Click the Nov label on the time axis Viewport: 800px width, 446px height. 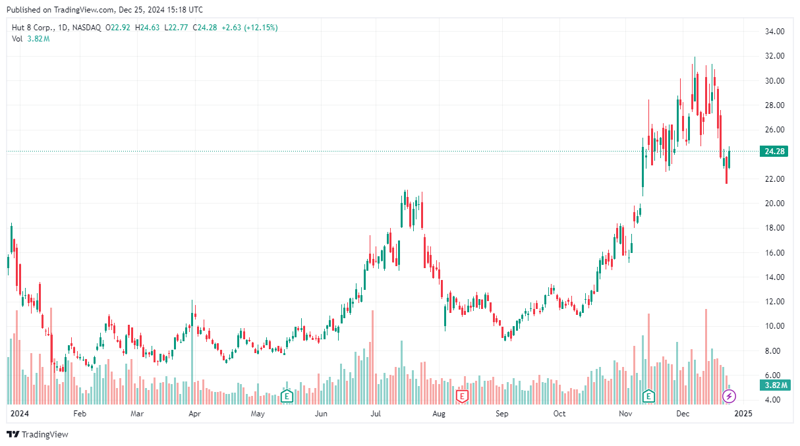(625, 414)
